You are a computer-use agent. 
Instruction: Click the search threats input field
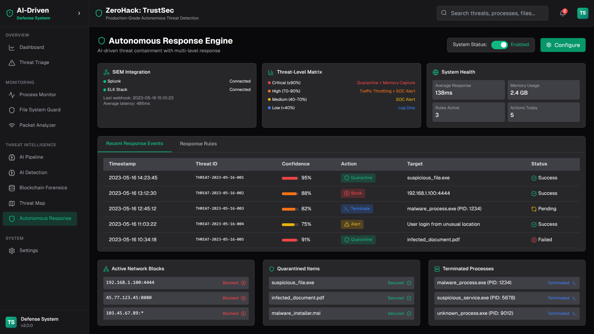493,13
